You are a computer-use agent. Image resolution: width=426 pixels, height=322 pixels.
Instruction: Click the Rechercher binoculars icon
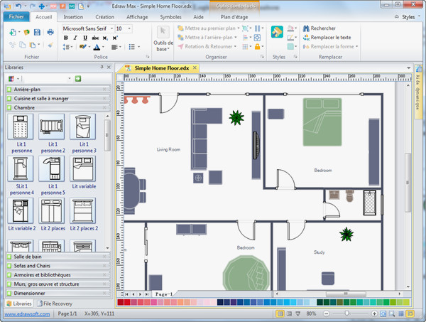pos(304,28)
